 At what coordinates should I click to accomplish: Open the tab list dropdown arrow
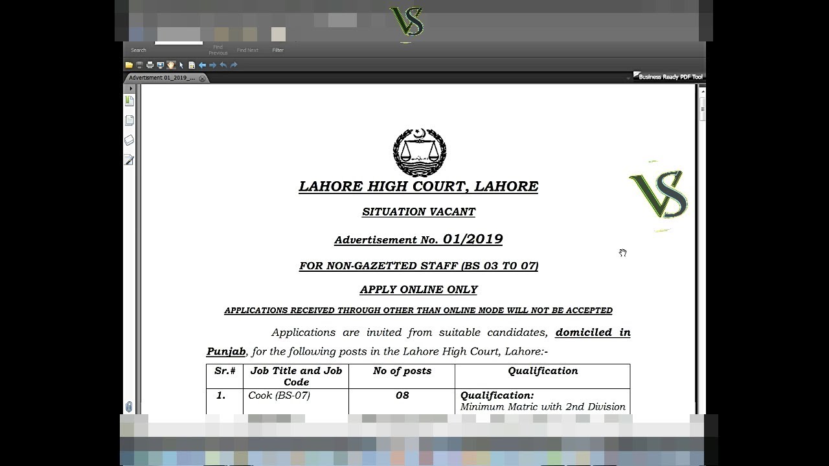pos(628,78)
